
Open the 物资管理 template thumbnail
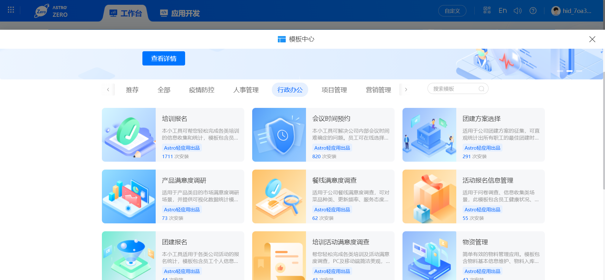point(429,256)
